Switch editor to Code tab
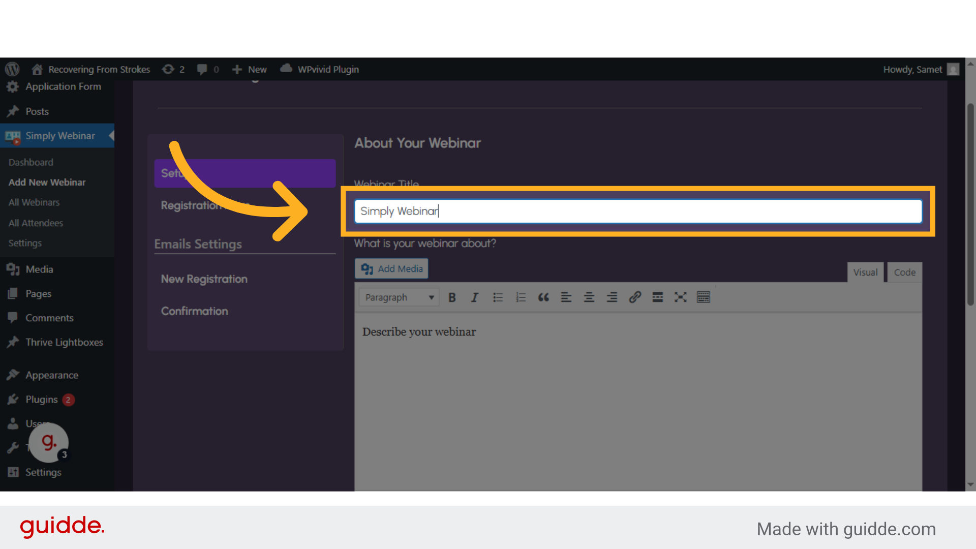Viewport: 976px width, 549px height. pyautogui.click(x=905, y=272)
